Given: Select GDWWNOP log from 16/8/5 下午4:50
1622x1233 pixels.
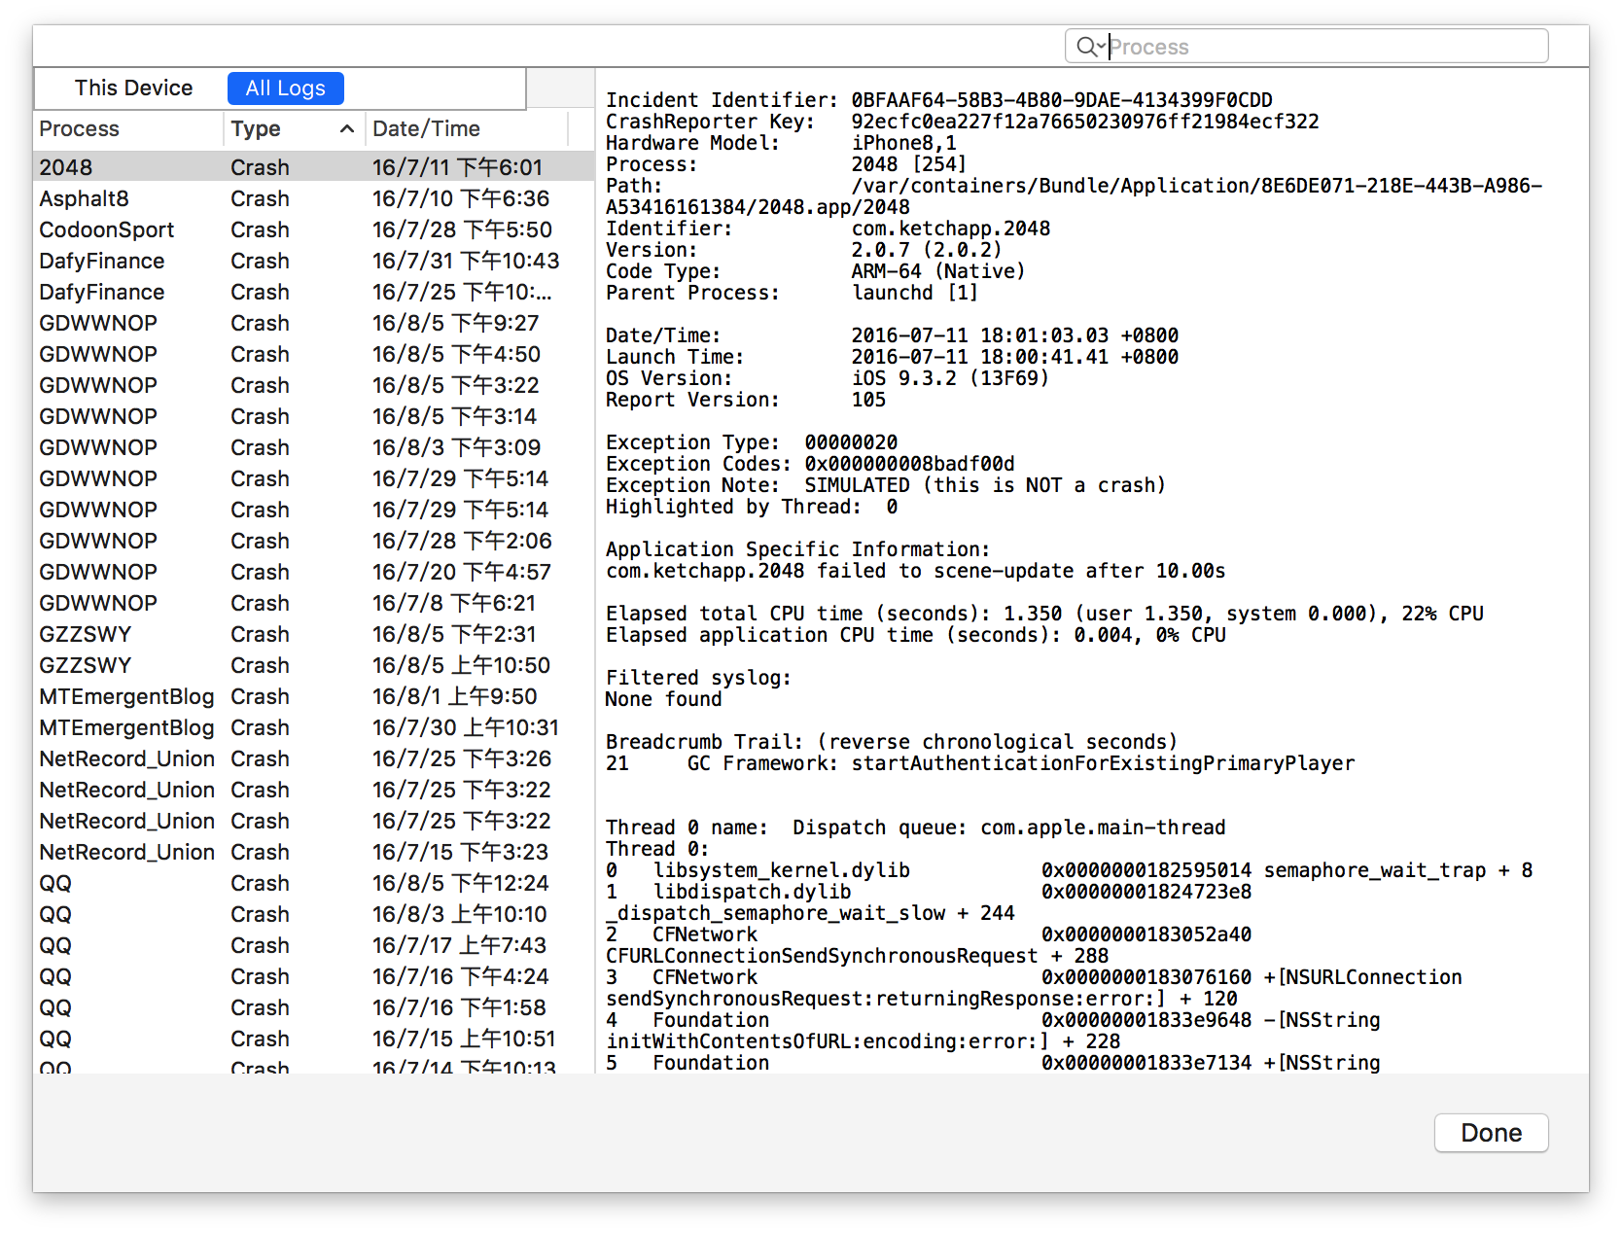Looking at the screenshot, I should [x=313, y=354].
